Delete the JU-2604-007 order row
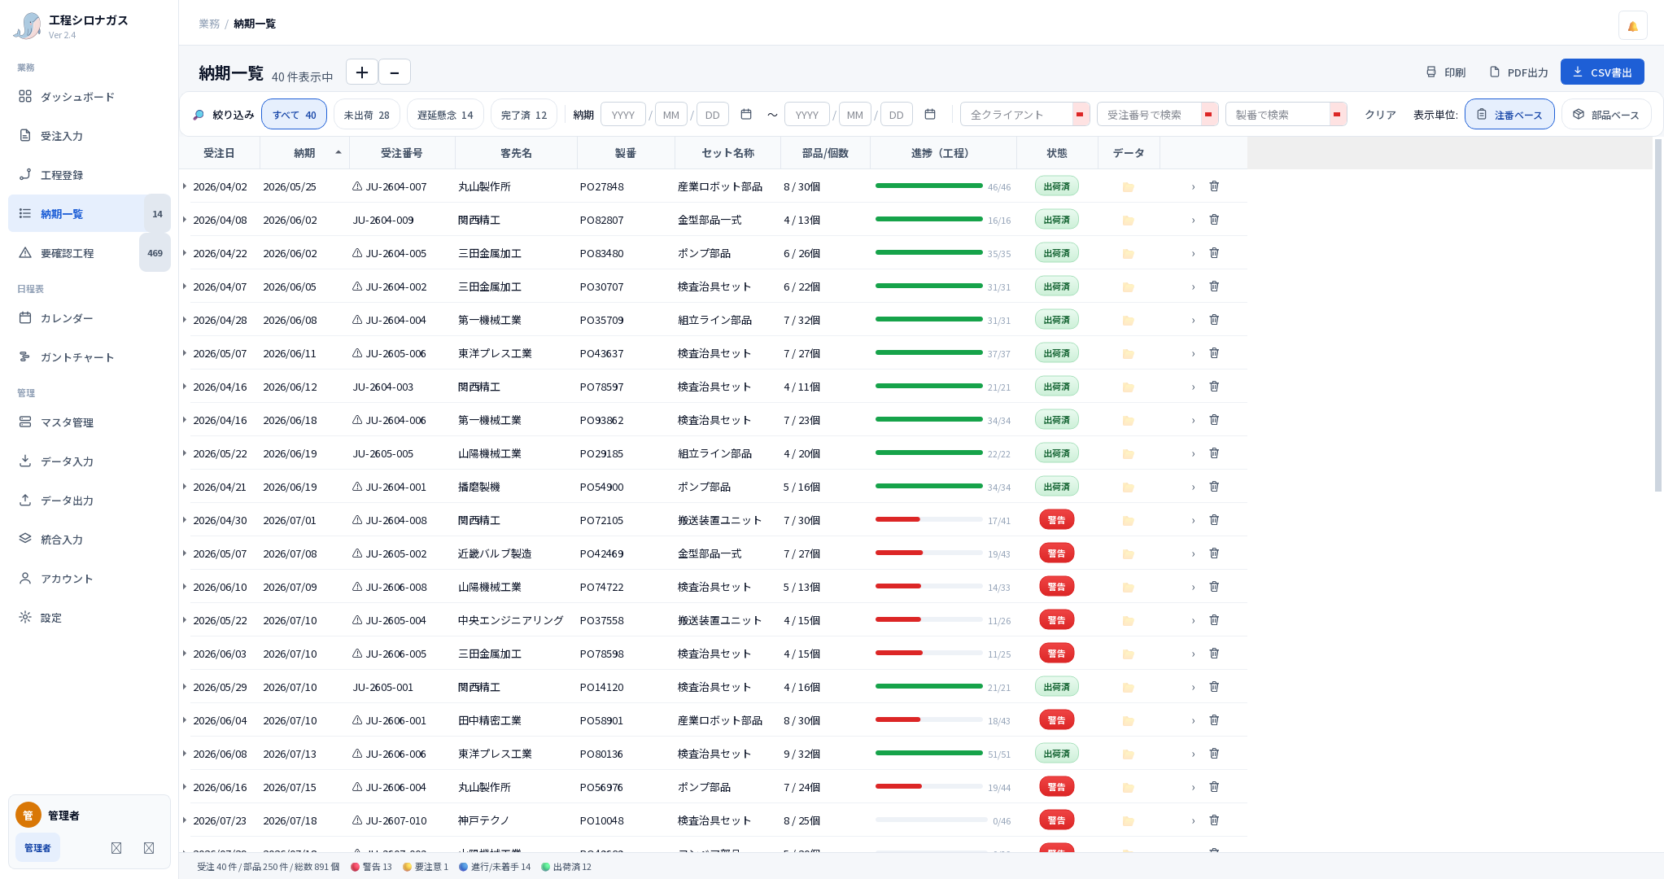 (x=1214, y=186)
